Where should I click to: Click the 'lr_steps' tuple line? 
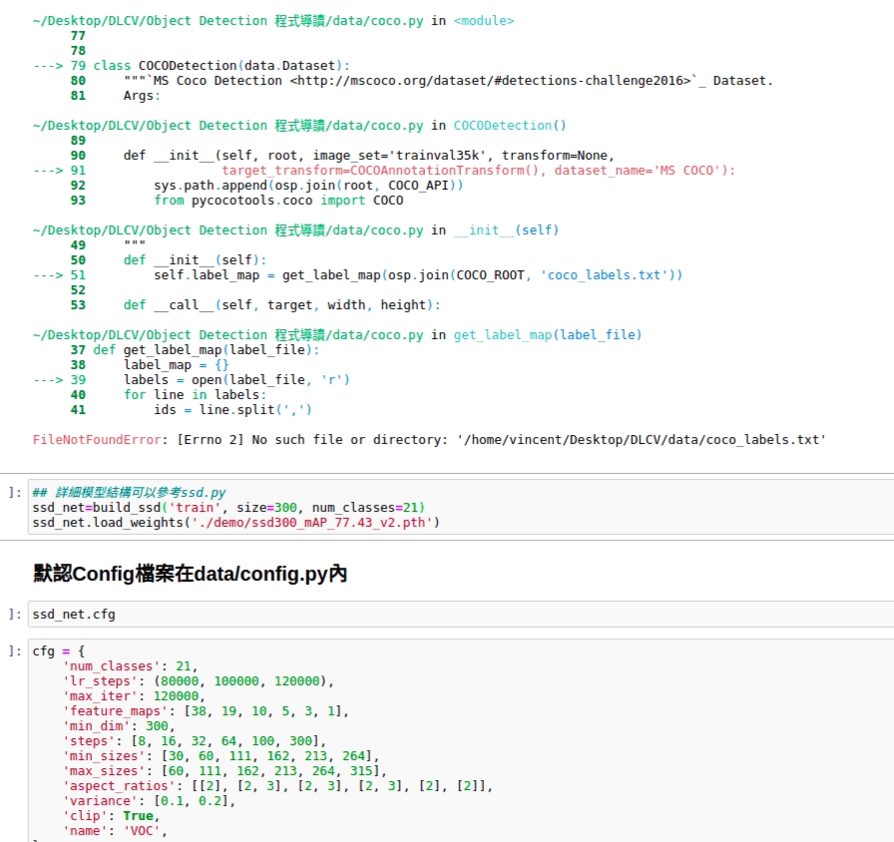coord(198,681)
